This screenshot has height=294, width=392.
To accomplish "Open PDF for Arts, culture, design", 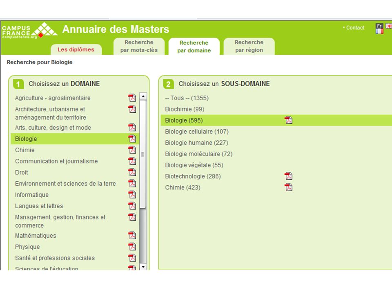I will pyautogui.click(x=132, y=127).
